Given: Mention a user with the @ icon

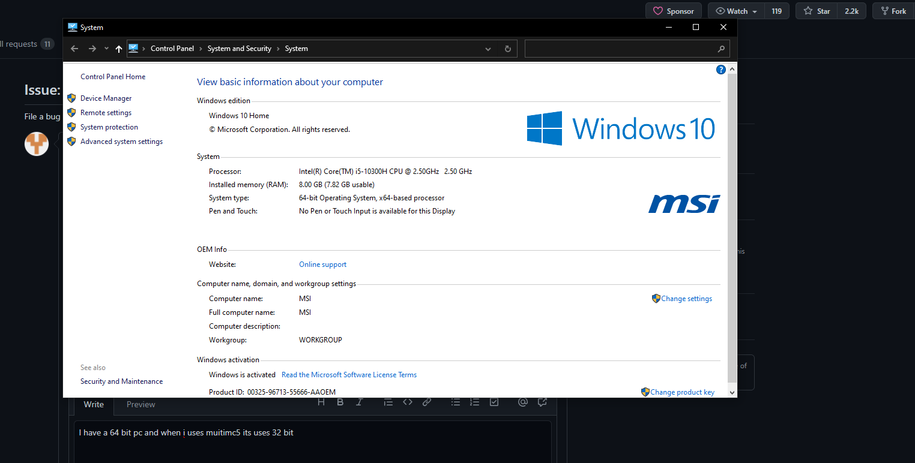Looking at the screenshot, I should 523,402.
